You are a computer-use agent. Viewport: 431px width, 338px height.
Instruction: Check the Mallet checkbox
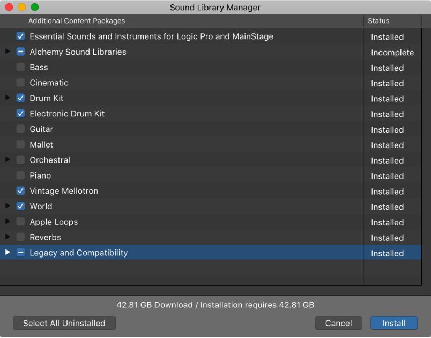coord(20,145)
